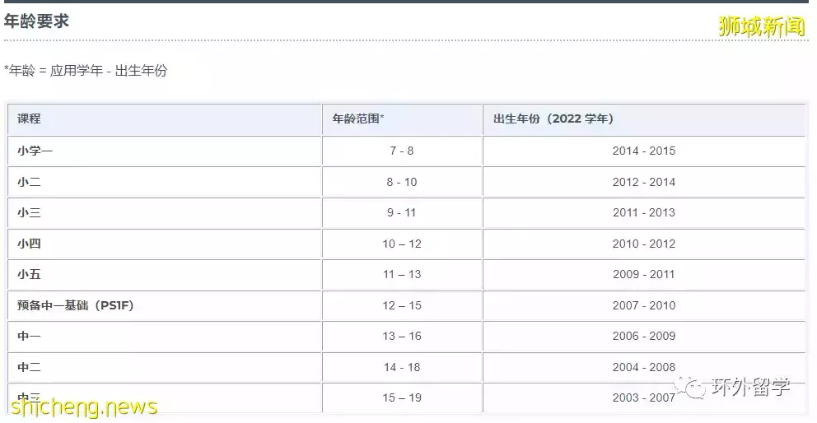817x423 pixels.
Task: Select the 小五 row label
Action: pyautogui.click(x=29, y=274)
